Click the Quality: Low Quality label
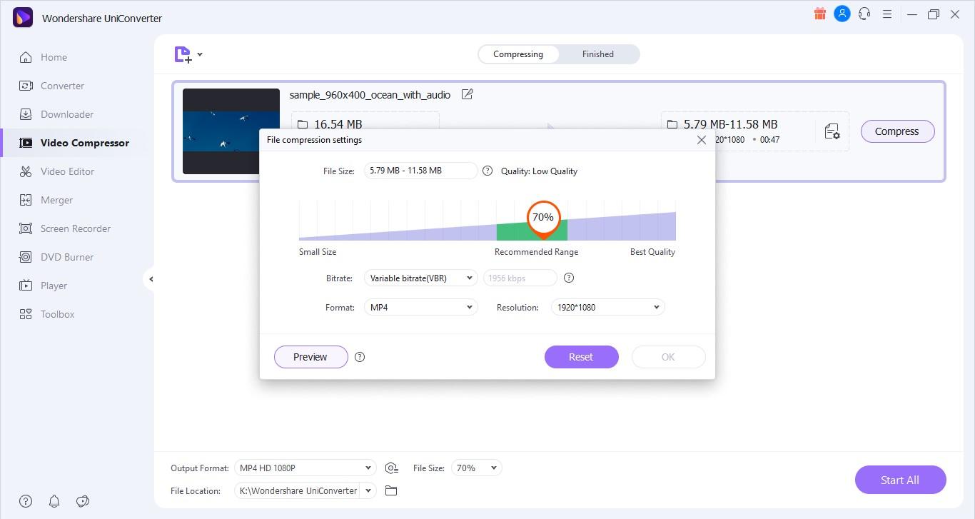The width and height of the screenshot is (975, 519). [539, 171]
